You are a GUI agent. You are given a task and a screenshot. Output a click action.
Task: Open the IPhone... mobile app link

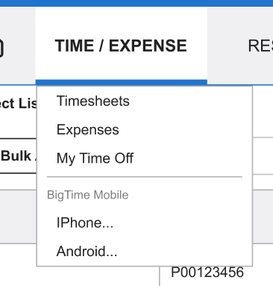[85, 223]
